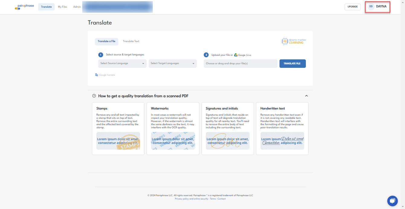405x209 pixels.
Task: Click the Signatures and initials heading
Action: pyautogui.click(x=222, y=108)
